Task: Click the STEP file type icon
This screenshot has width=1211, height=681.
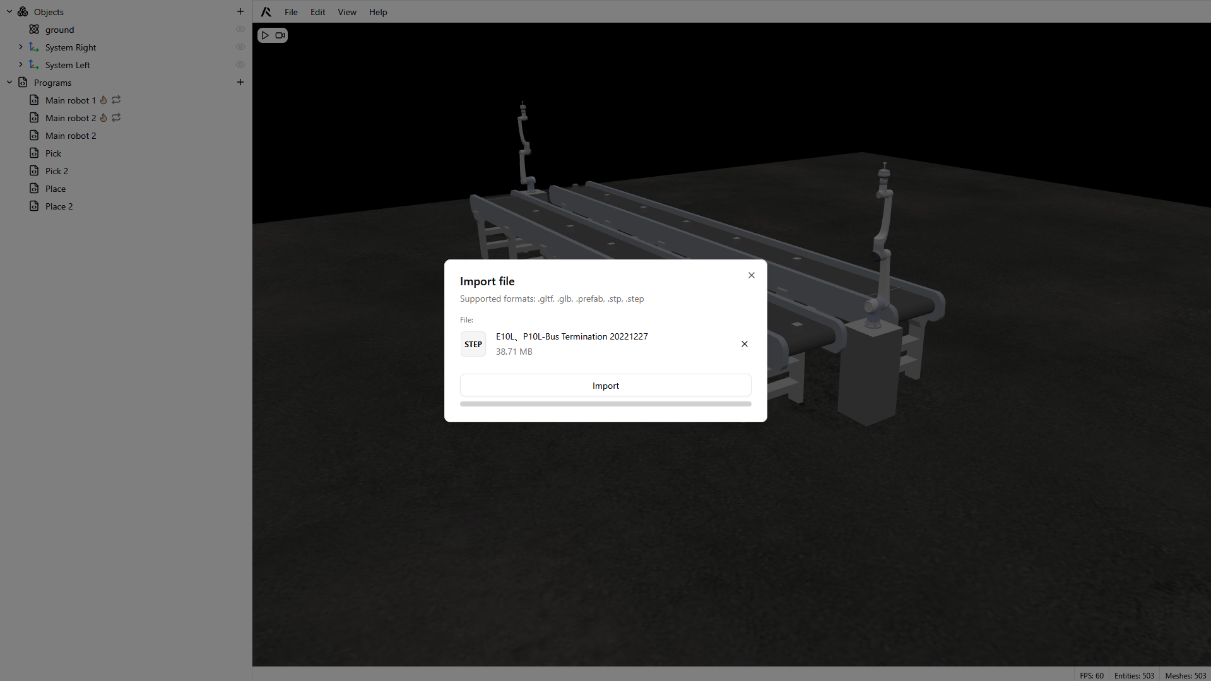Action: (x=473, y=344)
